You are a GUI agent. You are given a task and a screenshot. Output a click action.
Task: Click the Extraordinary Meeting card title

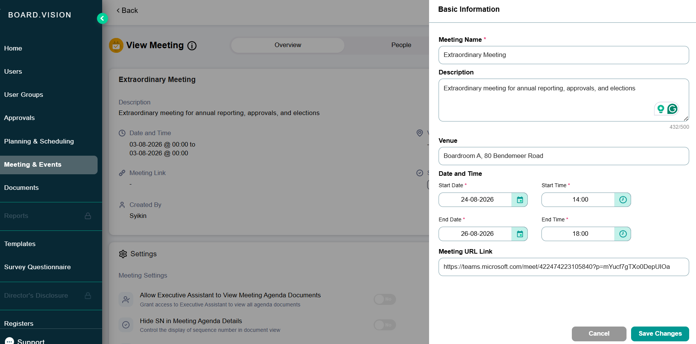point(157,80)
